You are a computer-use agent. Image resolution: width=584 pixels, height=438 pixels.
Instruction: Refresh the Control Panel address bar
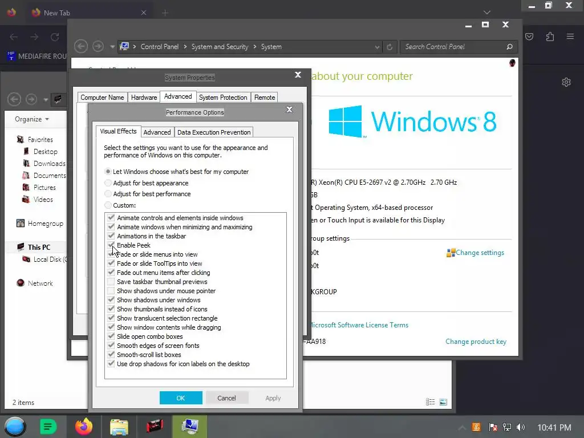click(390, 47)
